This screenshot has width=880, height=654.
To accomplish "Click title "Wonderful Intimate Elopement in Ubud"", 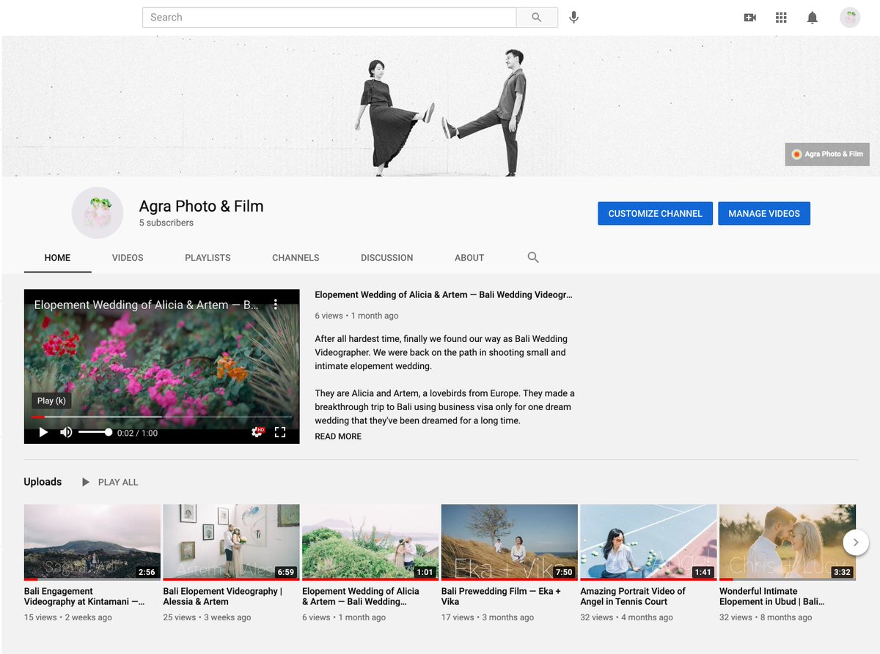I will 772,596.
